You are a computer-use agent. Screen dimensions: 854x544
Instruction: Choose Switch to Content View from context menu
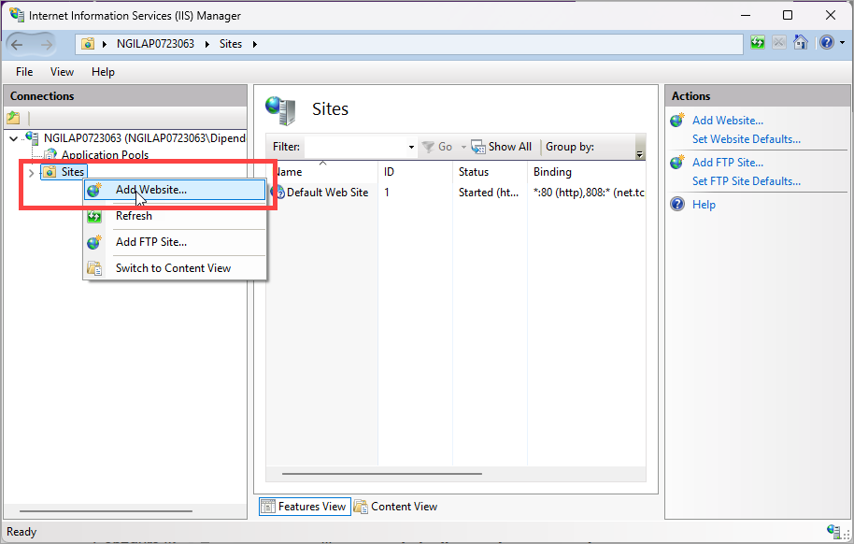pyautogui.click(x=175, y=268)
